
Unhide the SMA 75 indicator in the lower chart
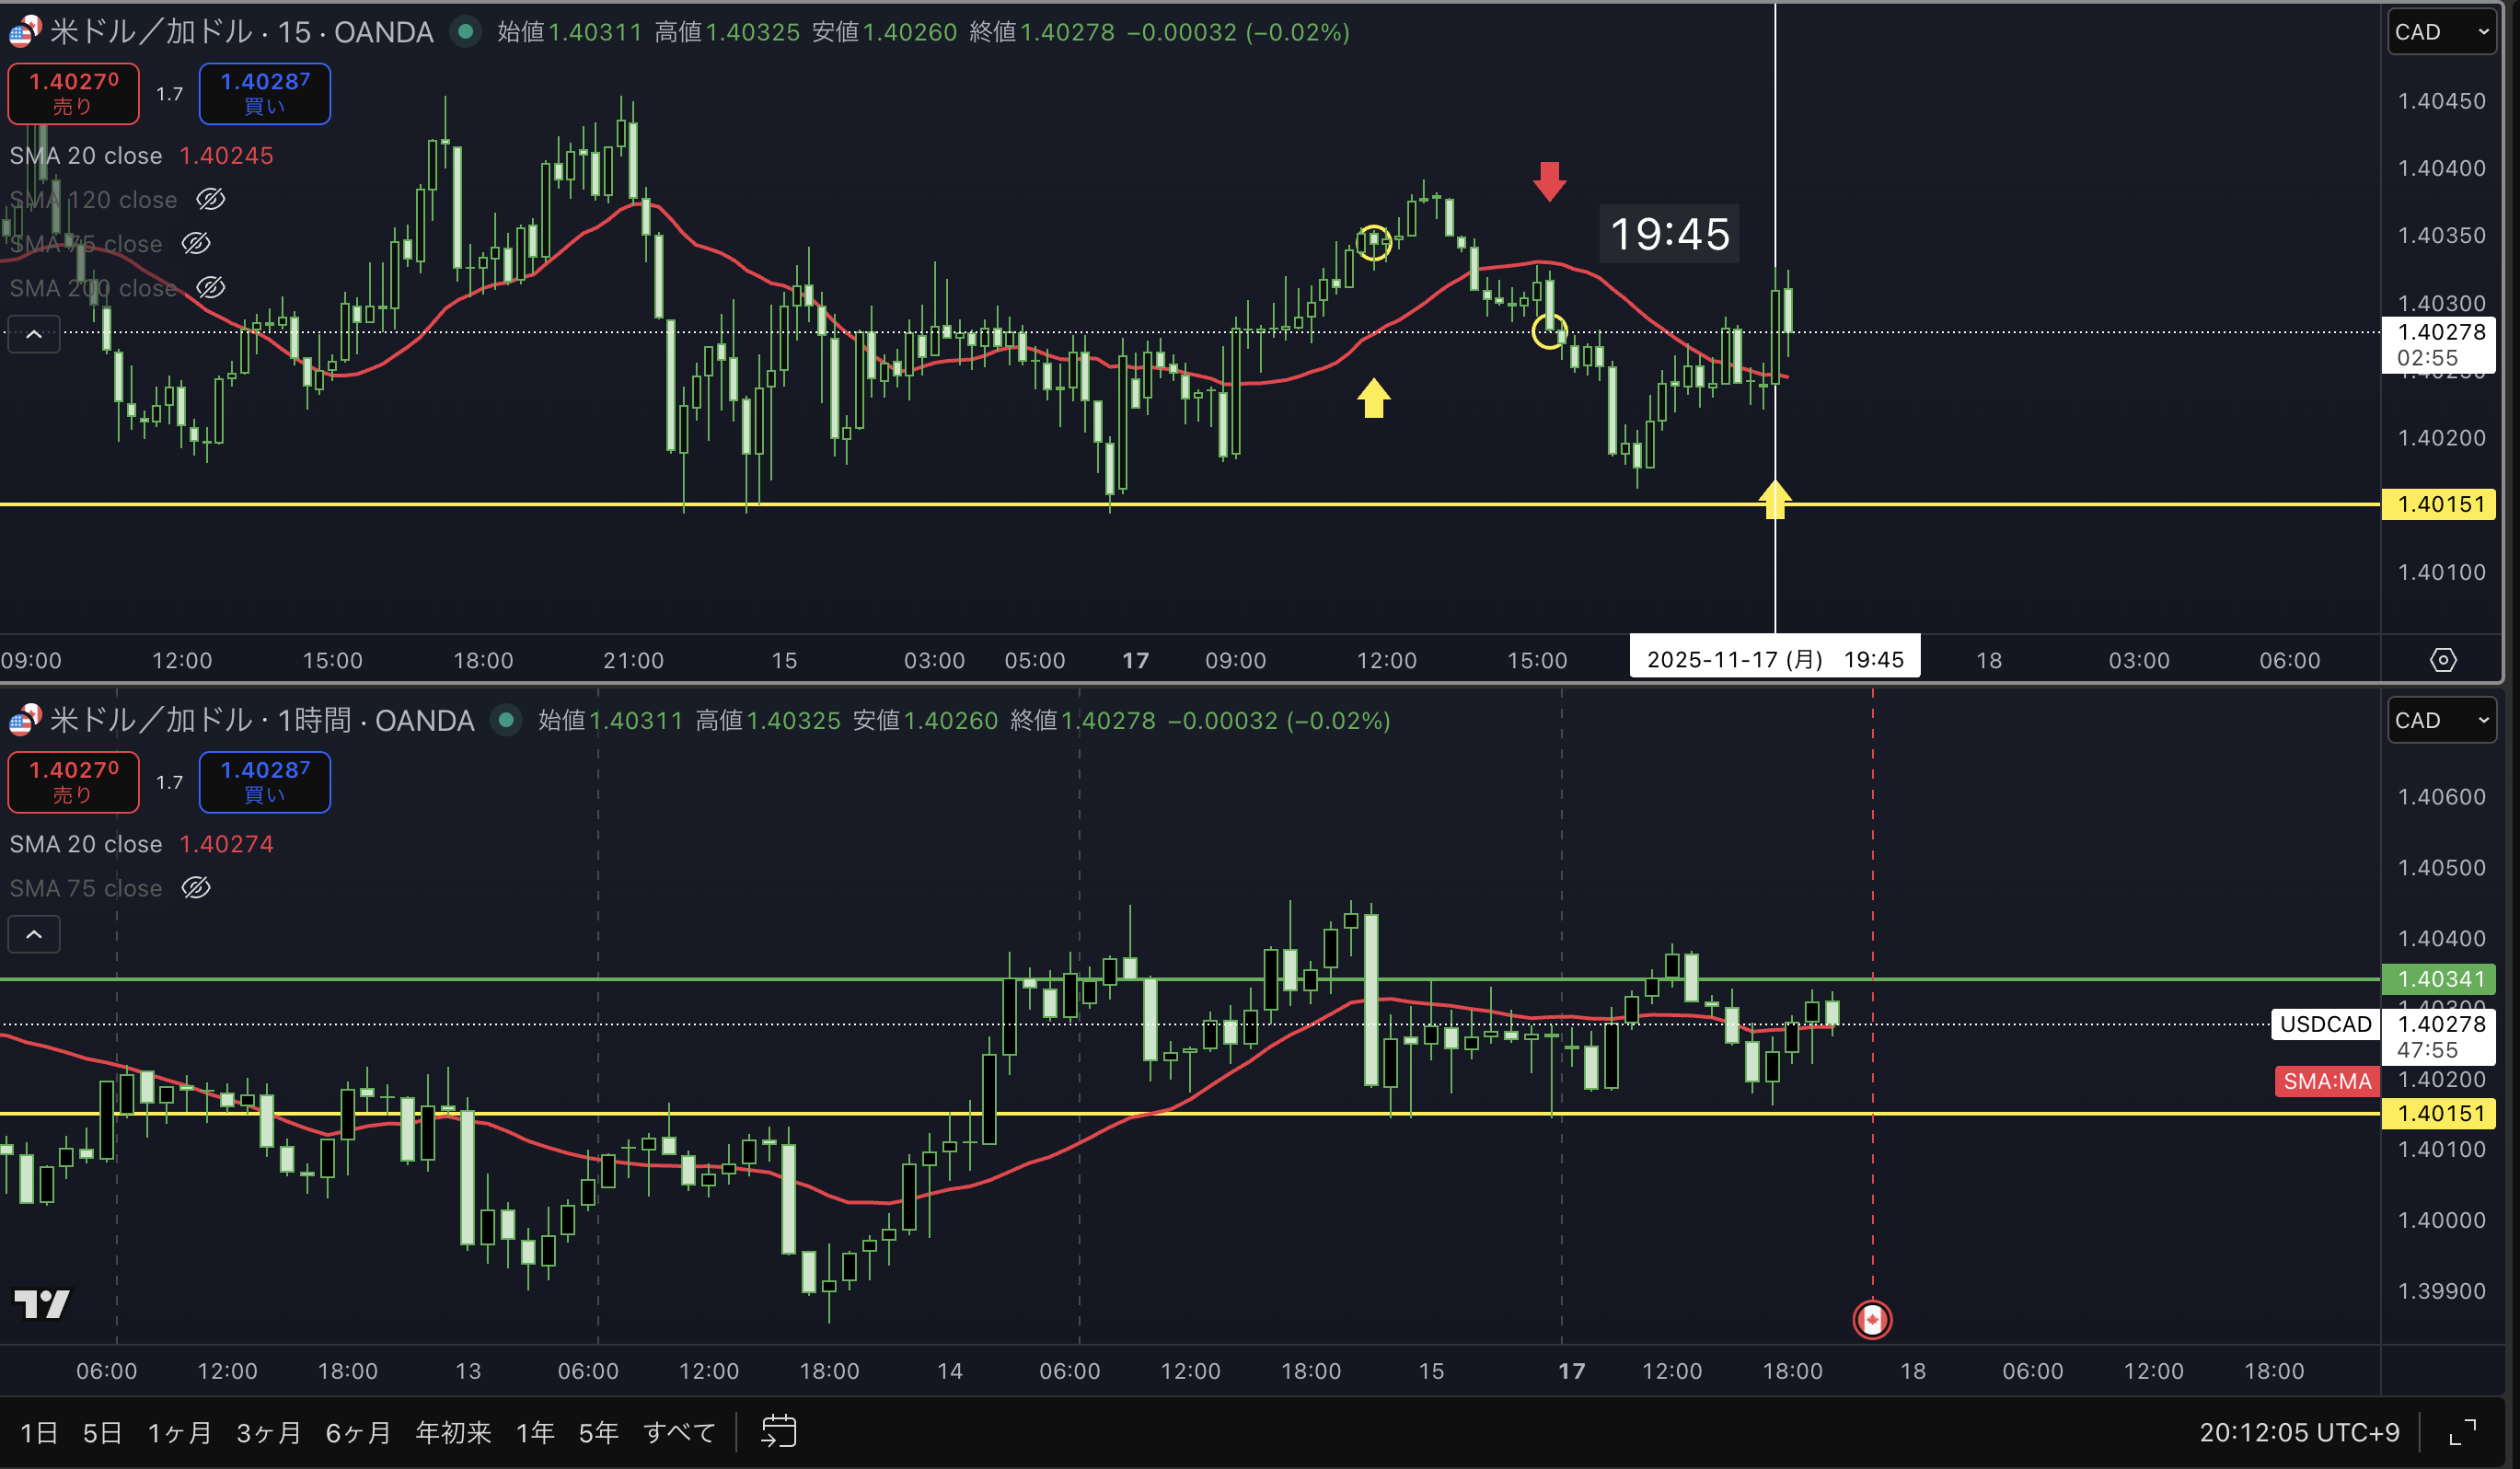196,888
